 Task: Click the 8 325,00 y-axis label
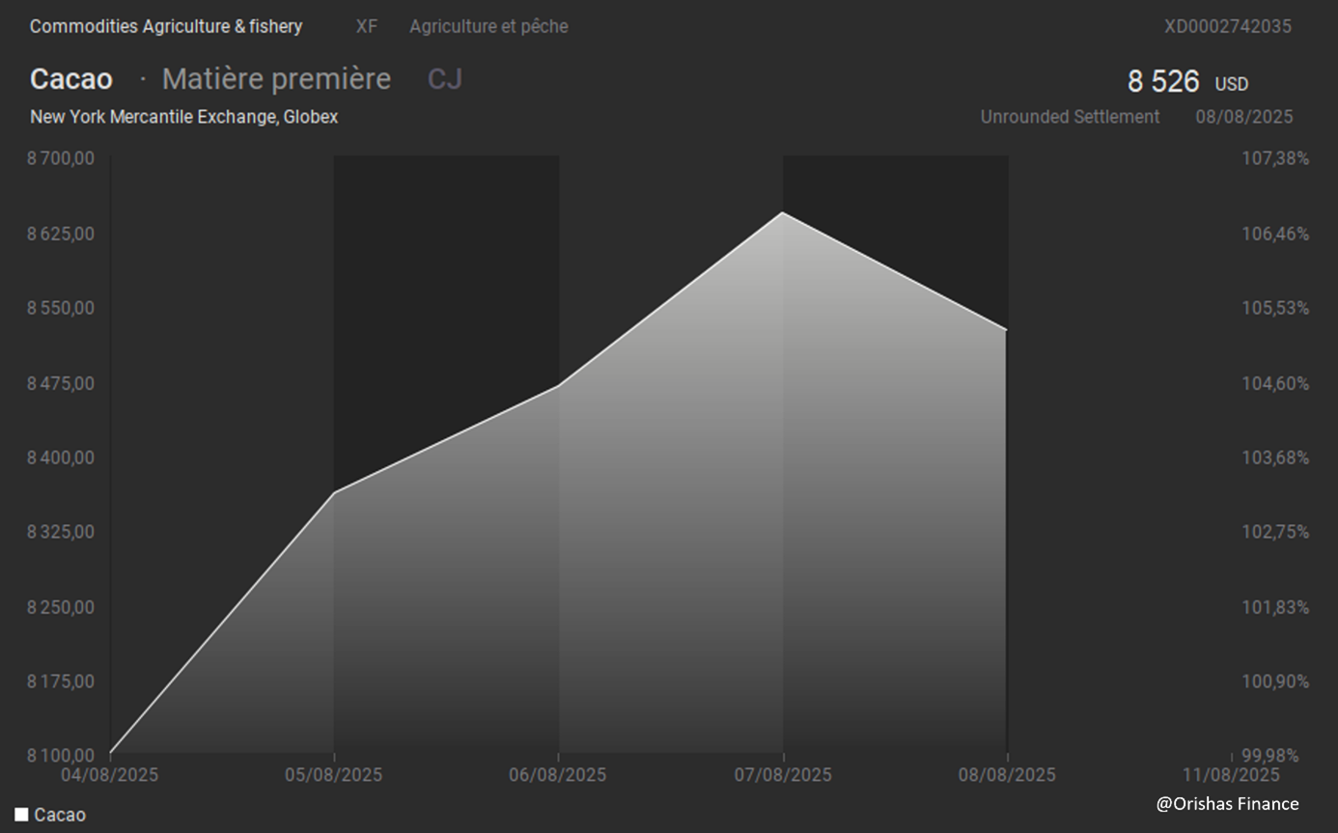[61, 532]
